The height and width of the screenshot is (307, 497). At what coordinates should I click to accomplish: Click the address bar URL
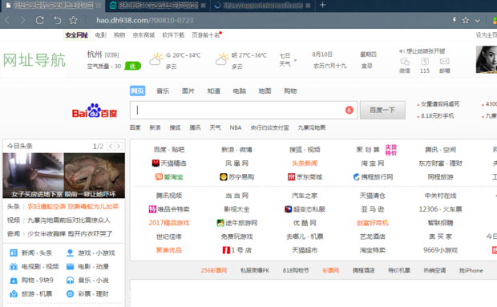click(x=145, y=20)
